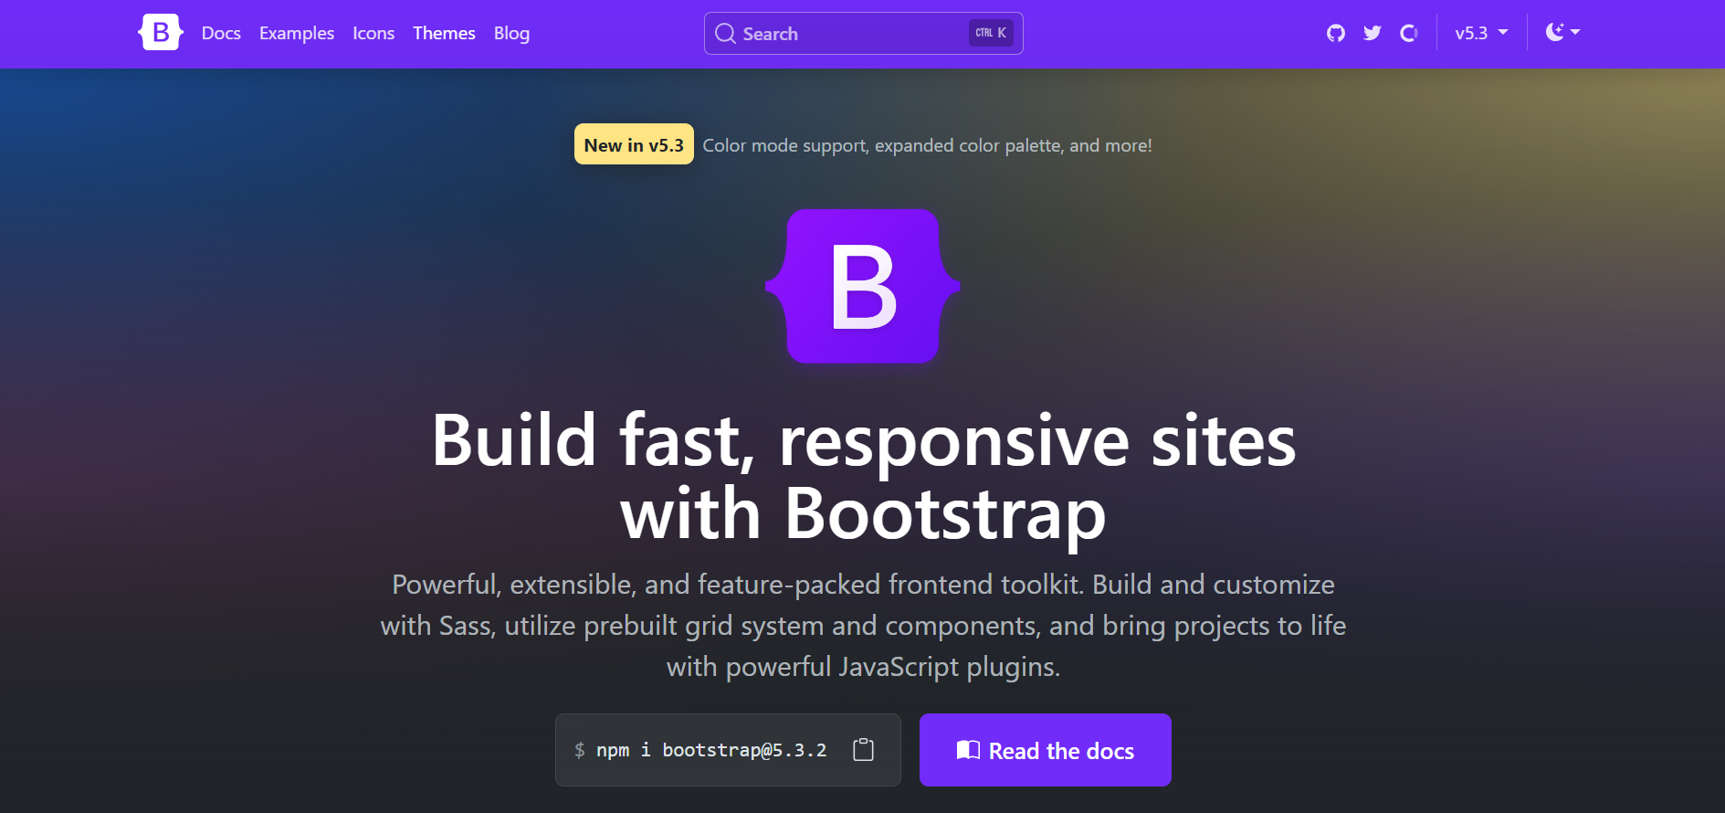Open the GitHub icon link
This screenshot has height=813, width=1725.
(x=1336, y=33)
